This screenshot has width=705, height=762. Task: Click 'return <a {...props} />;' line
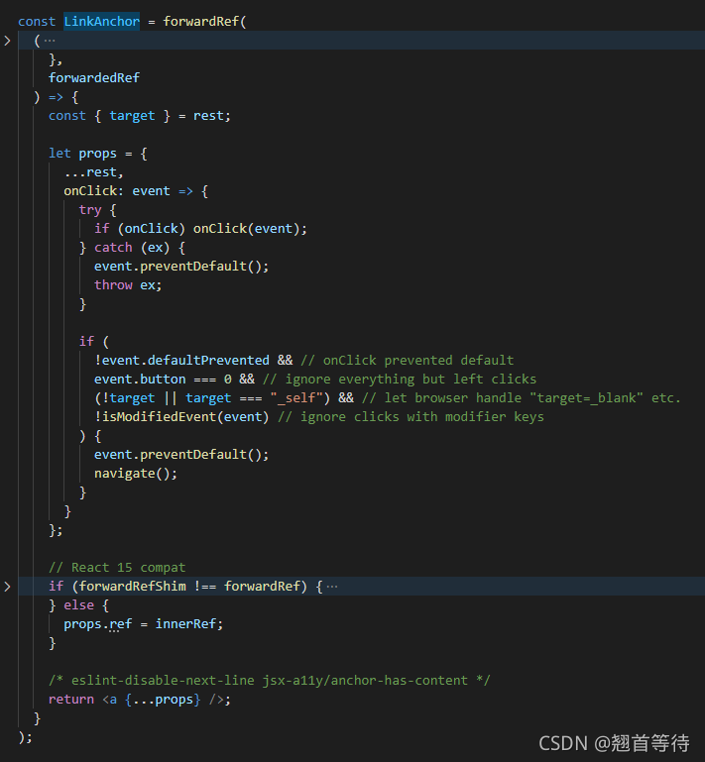point(140,700)
